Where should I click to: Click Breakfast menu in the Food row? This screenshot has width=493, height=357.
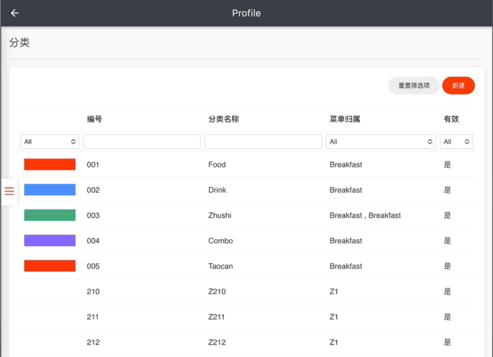click(346, 165)
